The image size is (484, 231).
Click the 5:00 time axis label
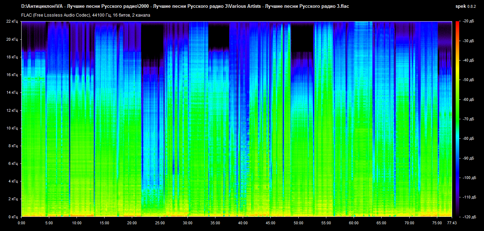(x=49, y=223)
